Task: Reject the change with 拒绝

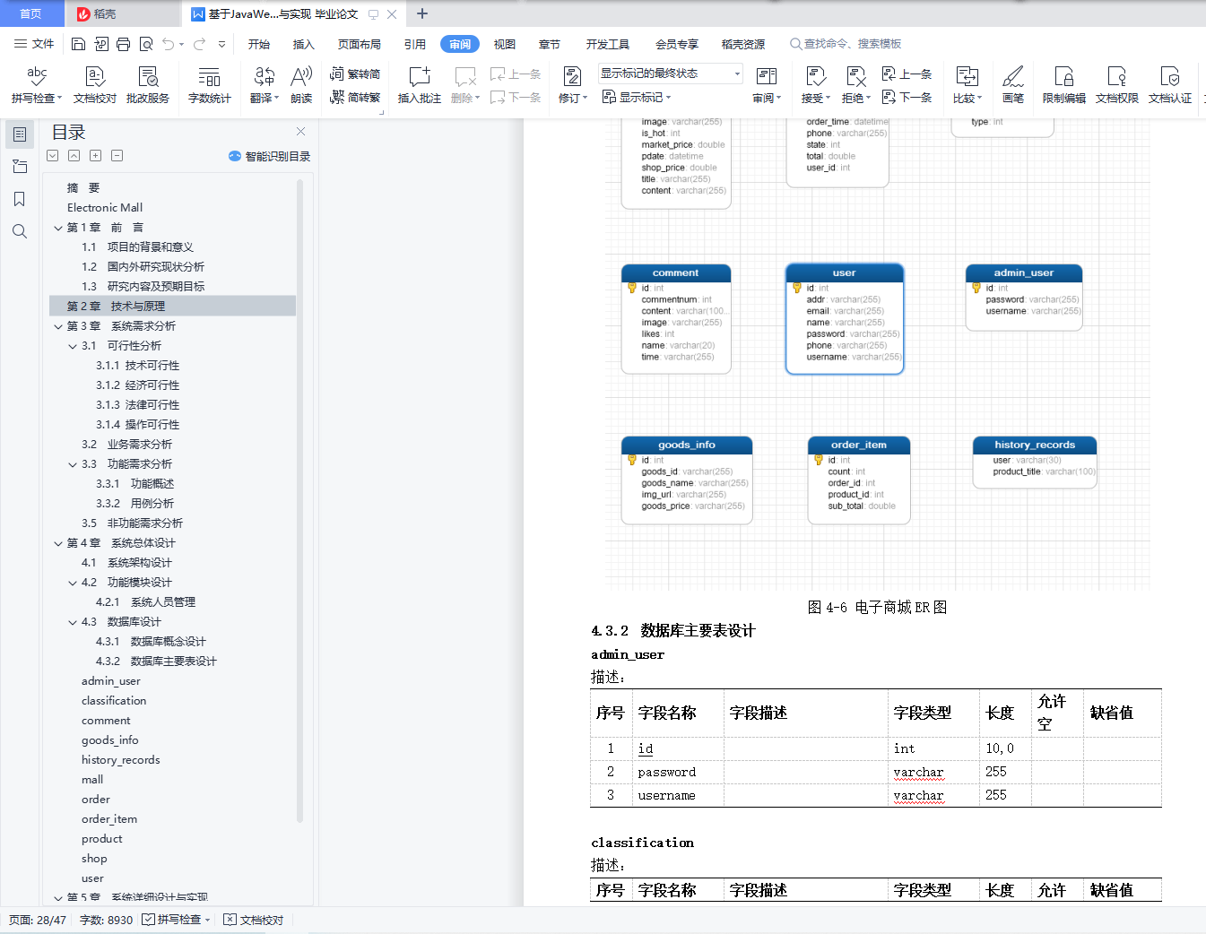Action: (856, 85)
